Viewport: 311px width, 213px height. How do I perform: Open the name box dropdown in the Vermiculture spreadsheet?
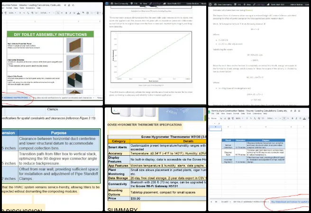click(x=215, y=124)
